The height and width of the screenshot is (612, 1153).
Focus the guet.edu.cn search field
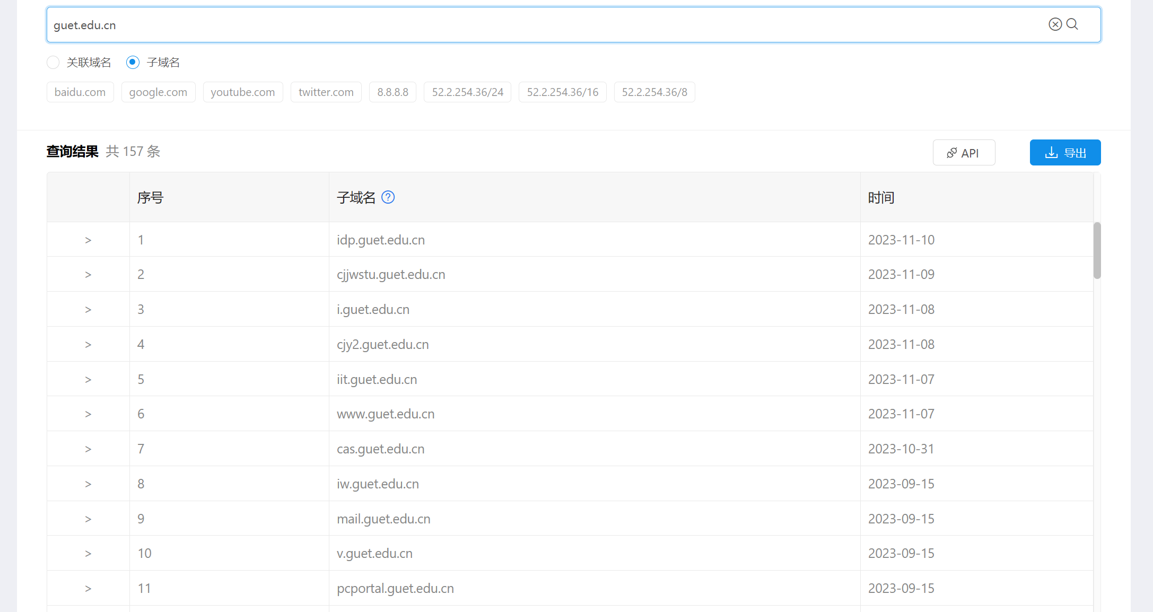coord(530,25)
